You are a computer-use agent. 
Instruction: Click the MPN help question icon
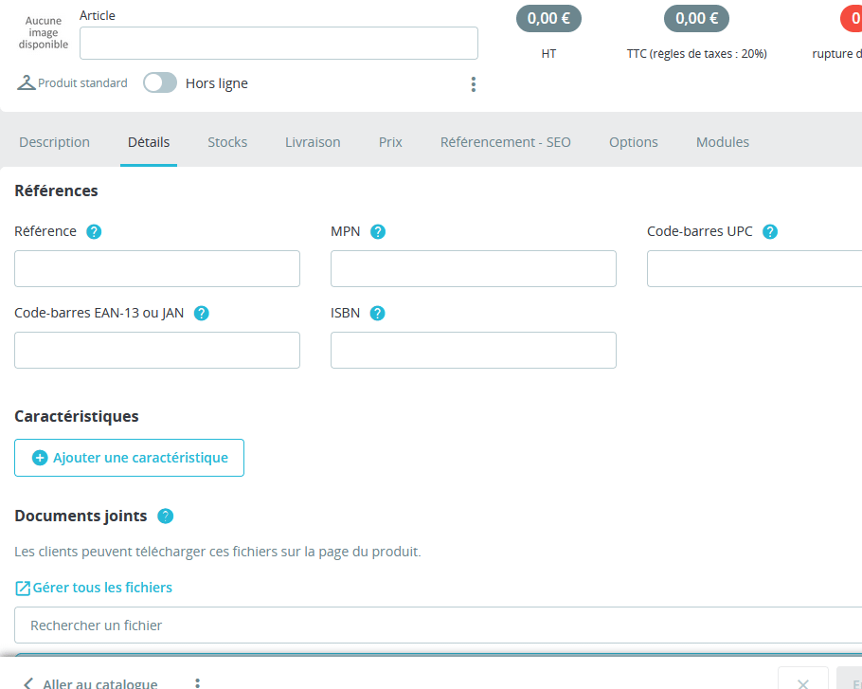coord(378,231)
